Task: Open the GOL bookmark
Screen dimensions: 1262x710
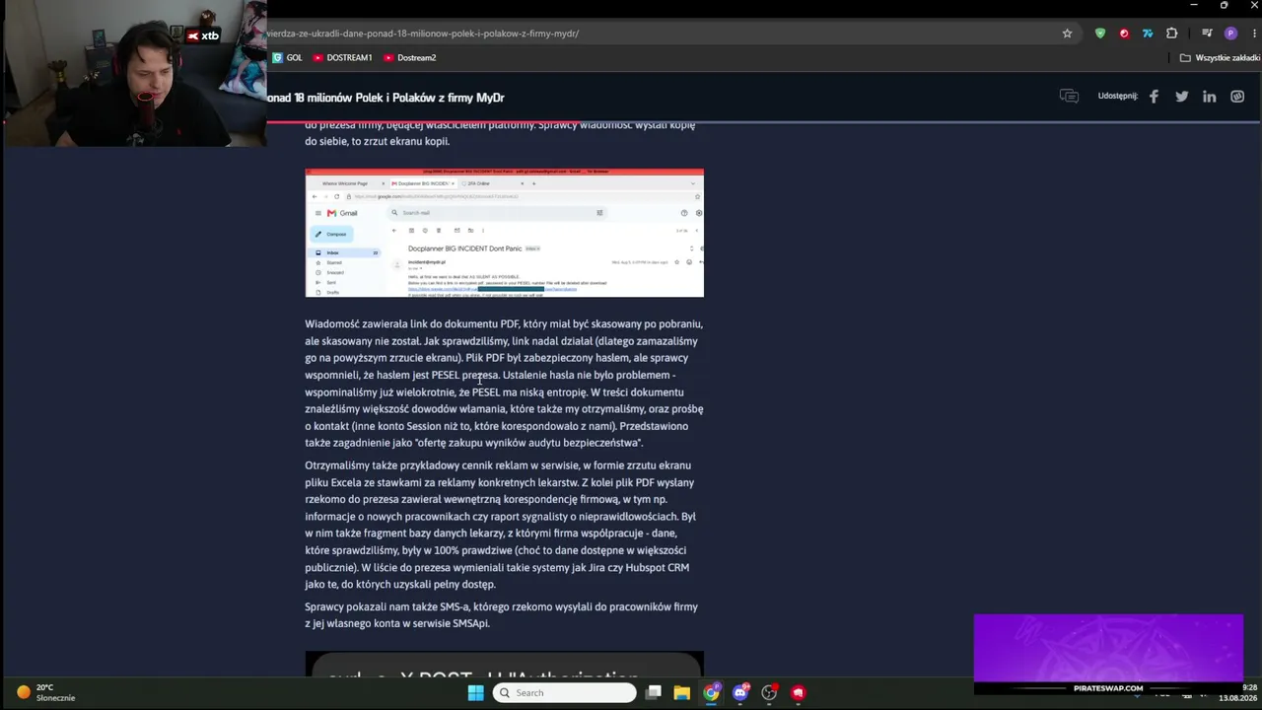Action: click(x=287, y=58)
